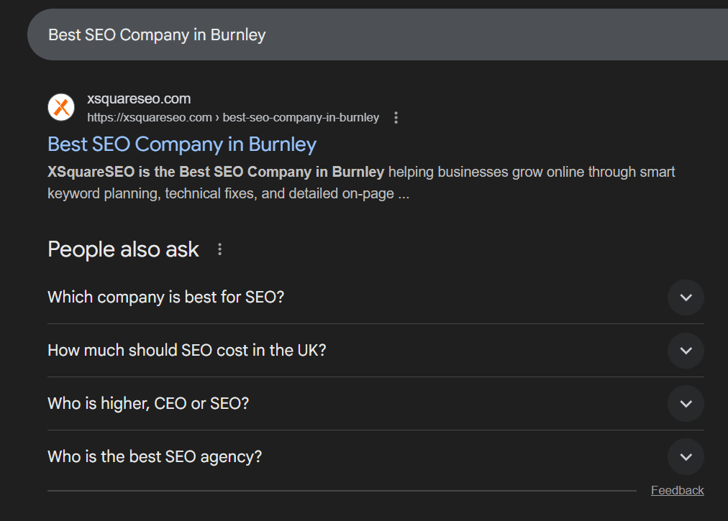The height and width of the screenshot is (521, 728).
Task: Expand "How much should SEO cost in the UK?"
Action: [x=685, y=350]
